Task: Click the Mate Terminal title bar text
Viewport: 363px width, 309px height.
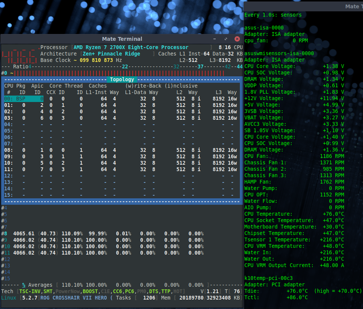Action: click(x=122, y=39)
